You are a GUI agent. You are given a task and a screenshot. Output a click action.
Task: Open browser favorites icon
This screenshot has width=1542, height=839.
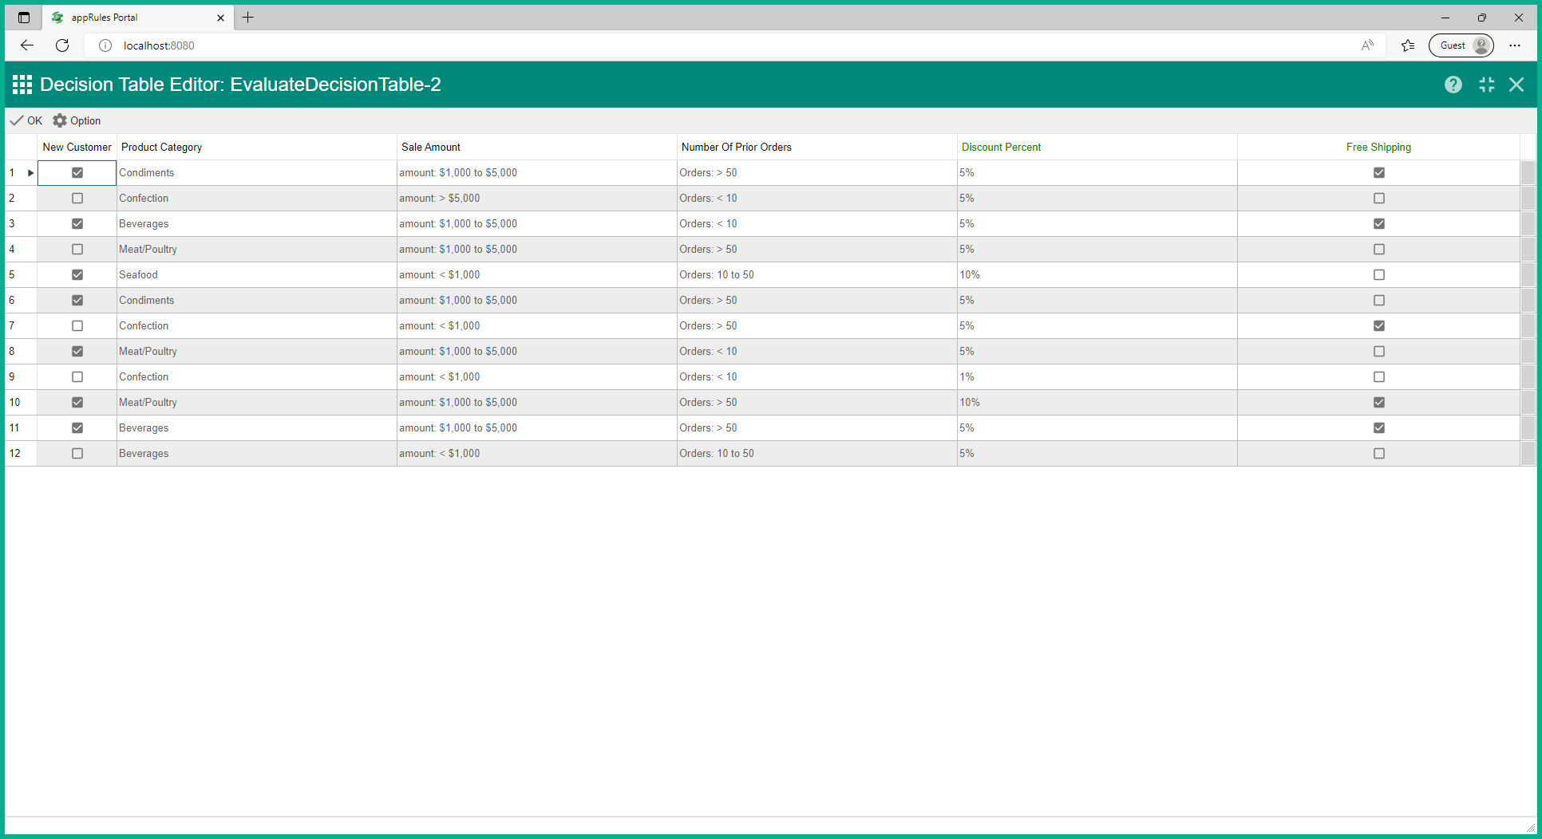coord(1408,45)
